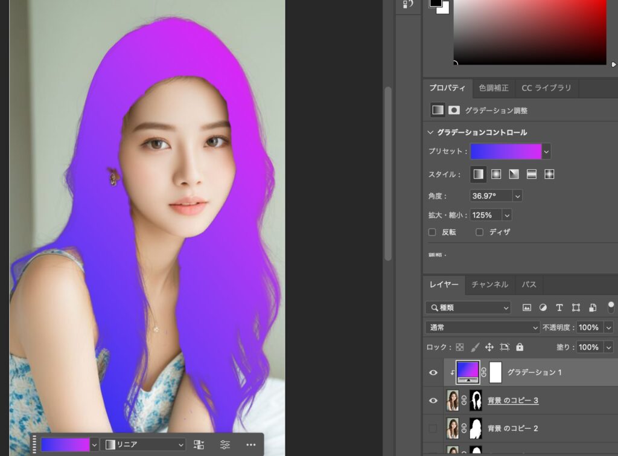618x456 pixels.
Task: Filter layers by adjustment layer icon
Action: click(543, 307)
